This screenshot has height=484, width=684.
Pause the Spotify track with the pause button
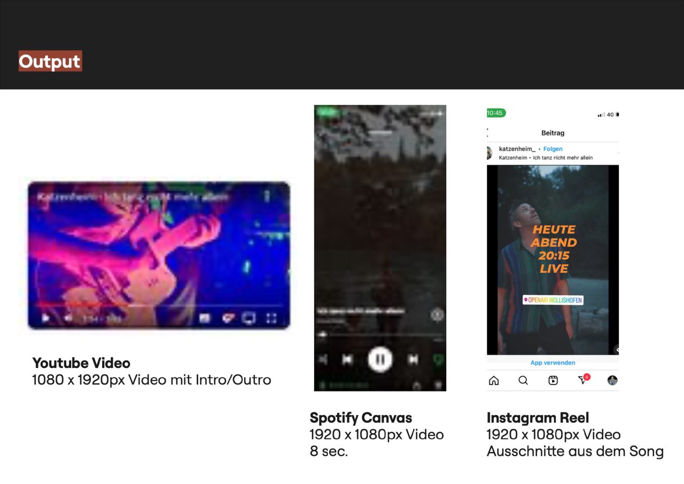[x=380, y=359]
